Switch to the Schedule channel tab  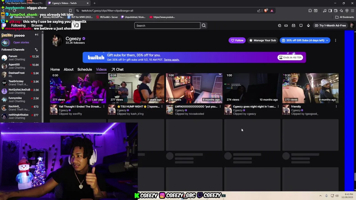[85, 69]
